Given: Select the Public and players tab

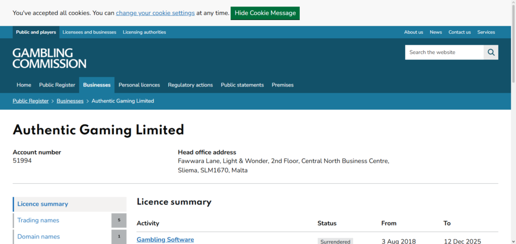Looking at the screenshot, I should (x=36, y=32).
